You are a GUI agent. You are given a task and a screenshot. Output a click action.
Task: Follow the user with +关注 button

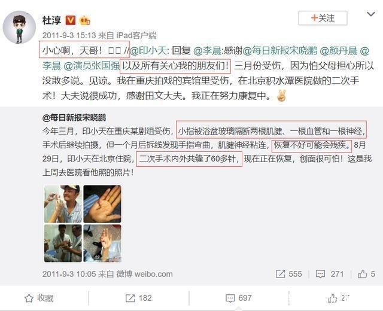(323, 18)
